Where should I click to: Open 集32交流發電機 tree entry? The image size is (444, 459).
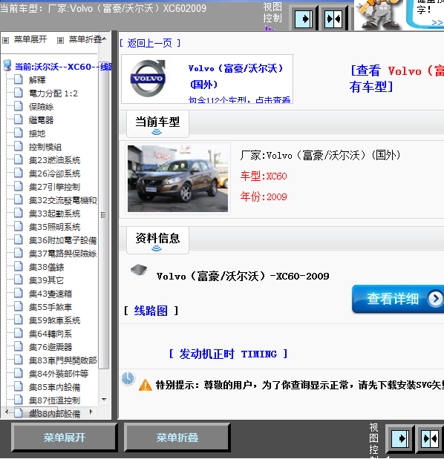(x=62, y=200)
